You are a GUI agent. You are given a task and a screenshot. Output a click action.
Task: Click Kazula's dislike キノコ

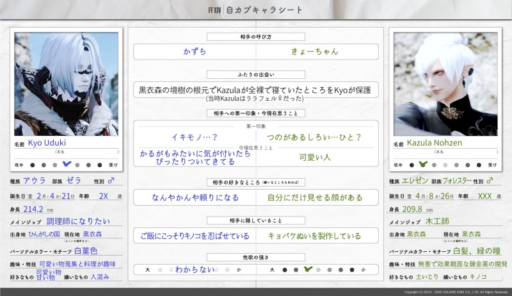coord(478,277)
